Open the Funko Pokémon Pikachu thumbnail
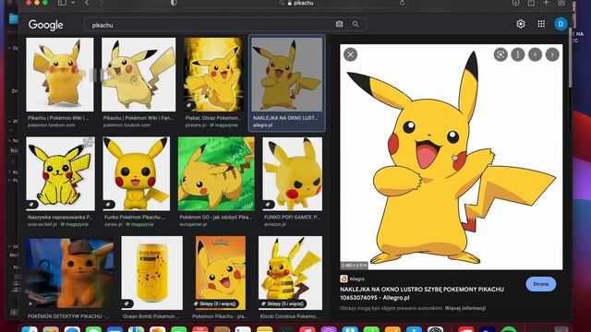Viewport: 591px width, 332px height. [x=137, y=174]
